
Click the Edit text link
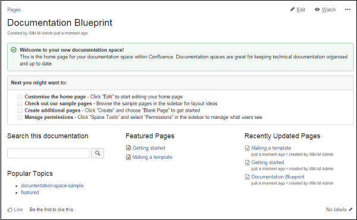click(x=300, y=10)
